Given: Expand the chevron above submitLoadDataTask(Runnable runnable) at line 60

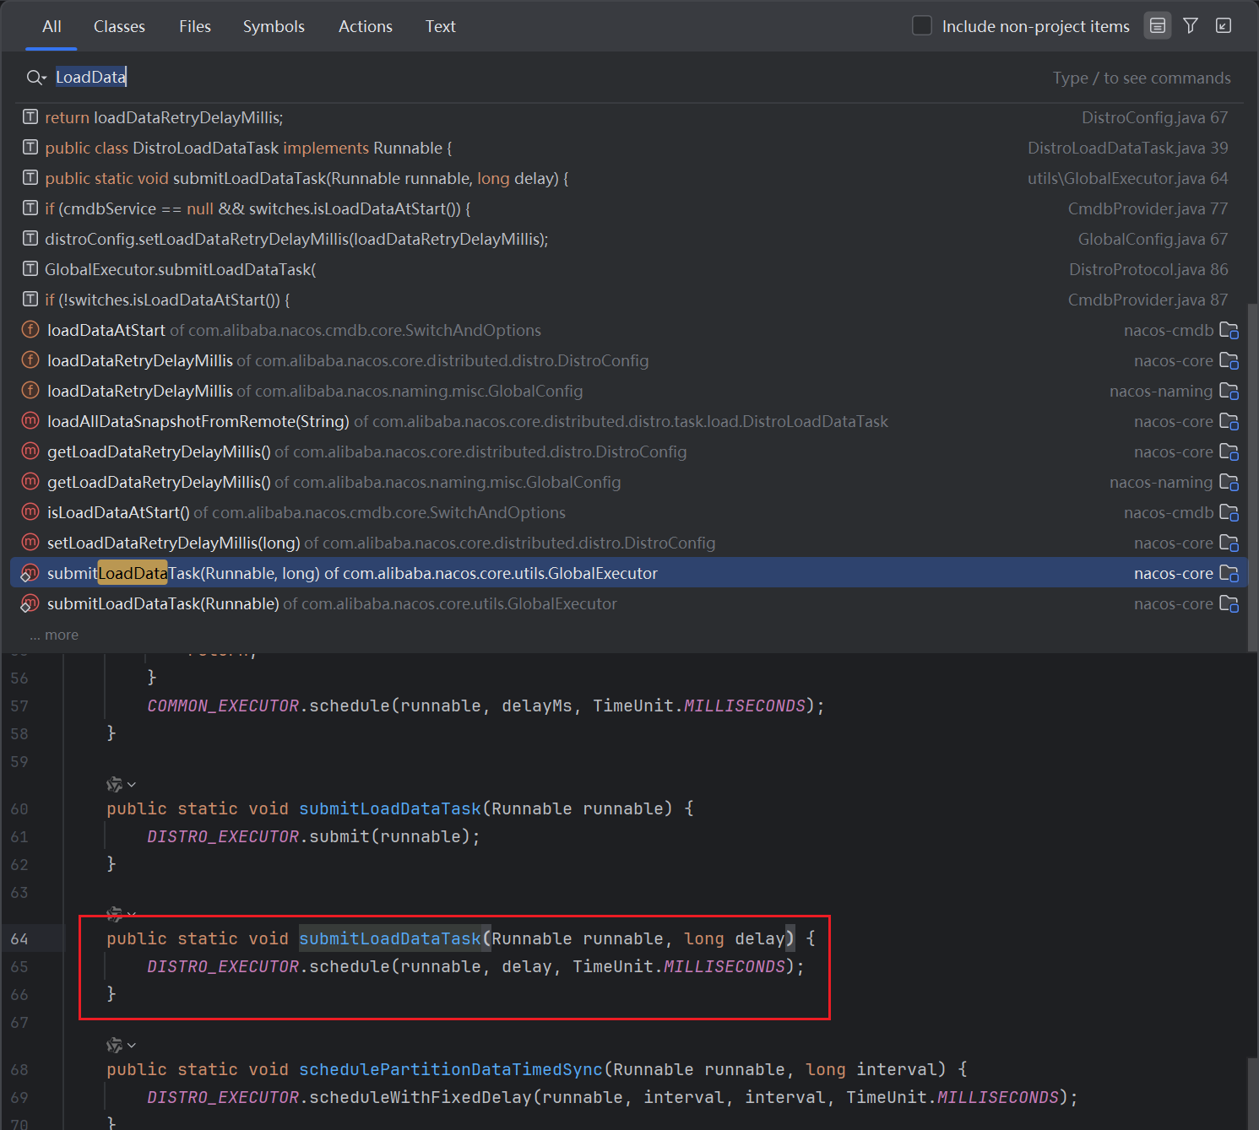Looking at the screenshot, I should click(x=132, y=785).
